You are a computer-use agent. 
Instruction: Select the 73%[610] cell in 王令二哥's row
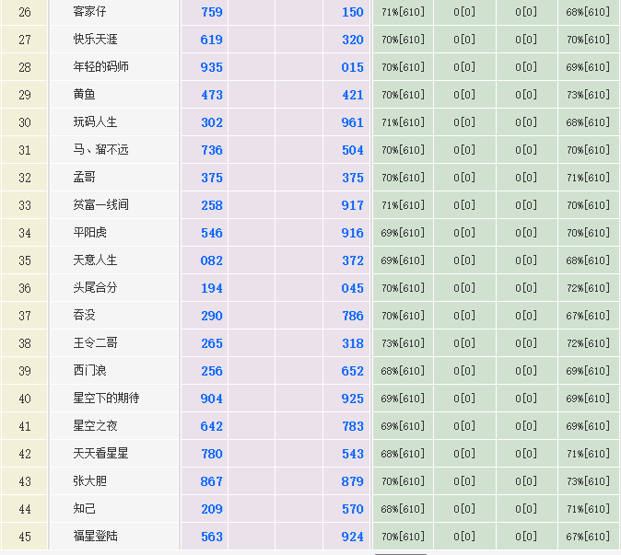point(403,343)
